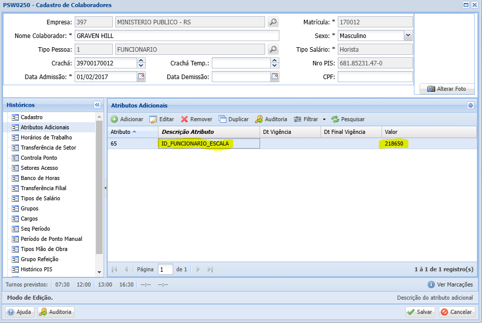Open Histórico PIS entry
The height and width of the screenshot is (323, 482).
[x=36, y=269]
